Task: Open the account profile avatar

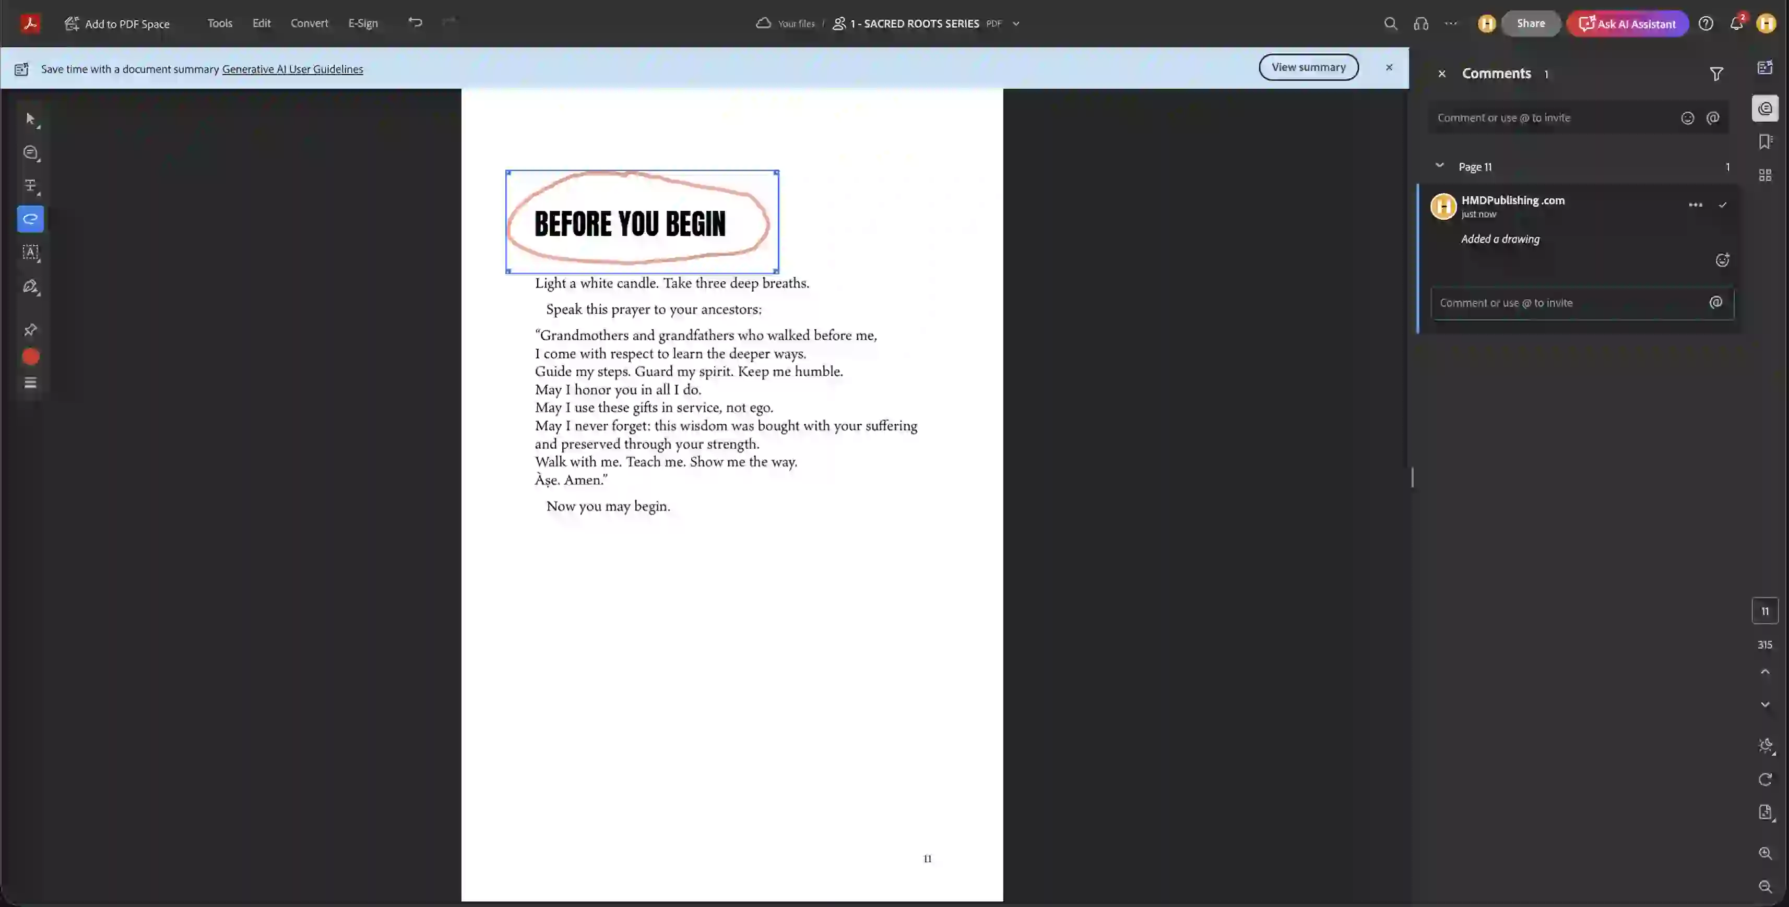Action: [1766, 23]
